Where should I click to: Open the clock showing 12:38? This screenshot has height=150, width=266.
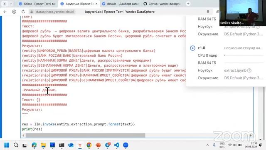(x=251, y=145)
